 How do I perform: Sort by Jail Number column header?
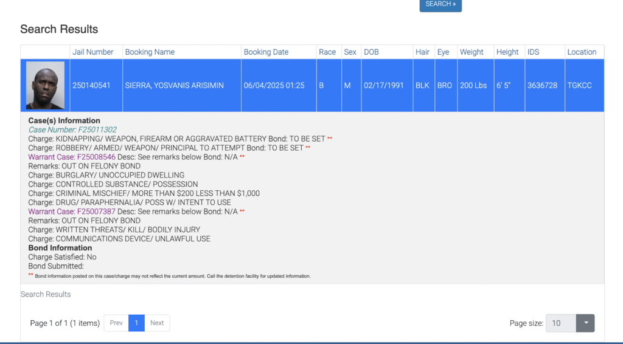(x=93, y=52)
